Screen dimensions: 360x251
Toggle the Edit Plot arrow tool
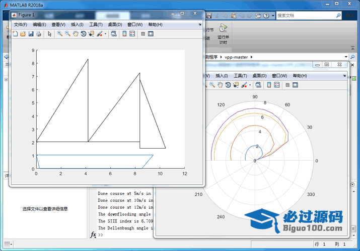coord(49,34)
